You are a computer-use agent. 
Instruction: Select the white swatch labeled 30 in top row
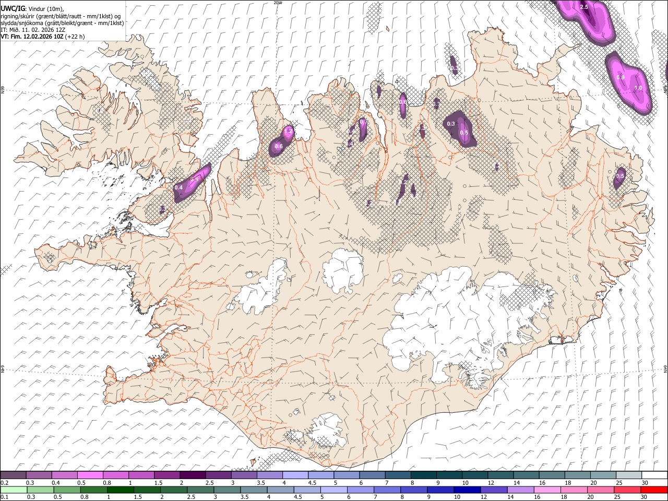point(654,475)
